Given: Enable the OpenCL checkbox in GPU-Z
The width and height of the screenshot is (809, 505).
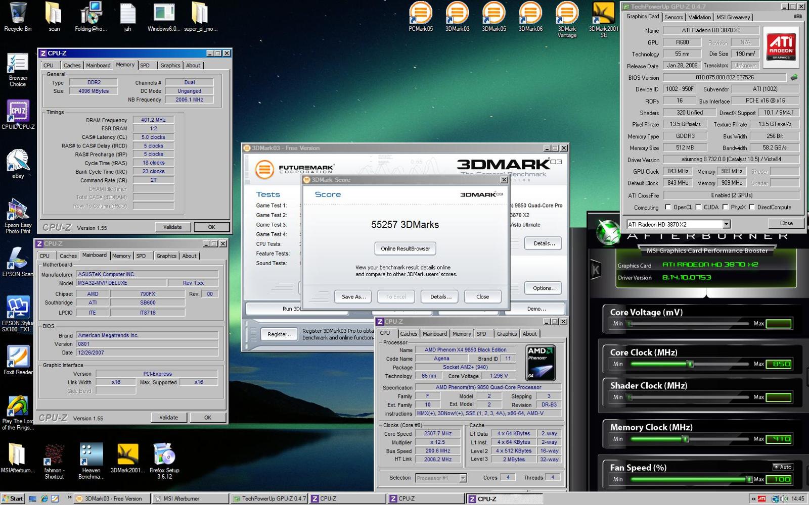Looking at the screenshot, I should click(x=668, y=207).
